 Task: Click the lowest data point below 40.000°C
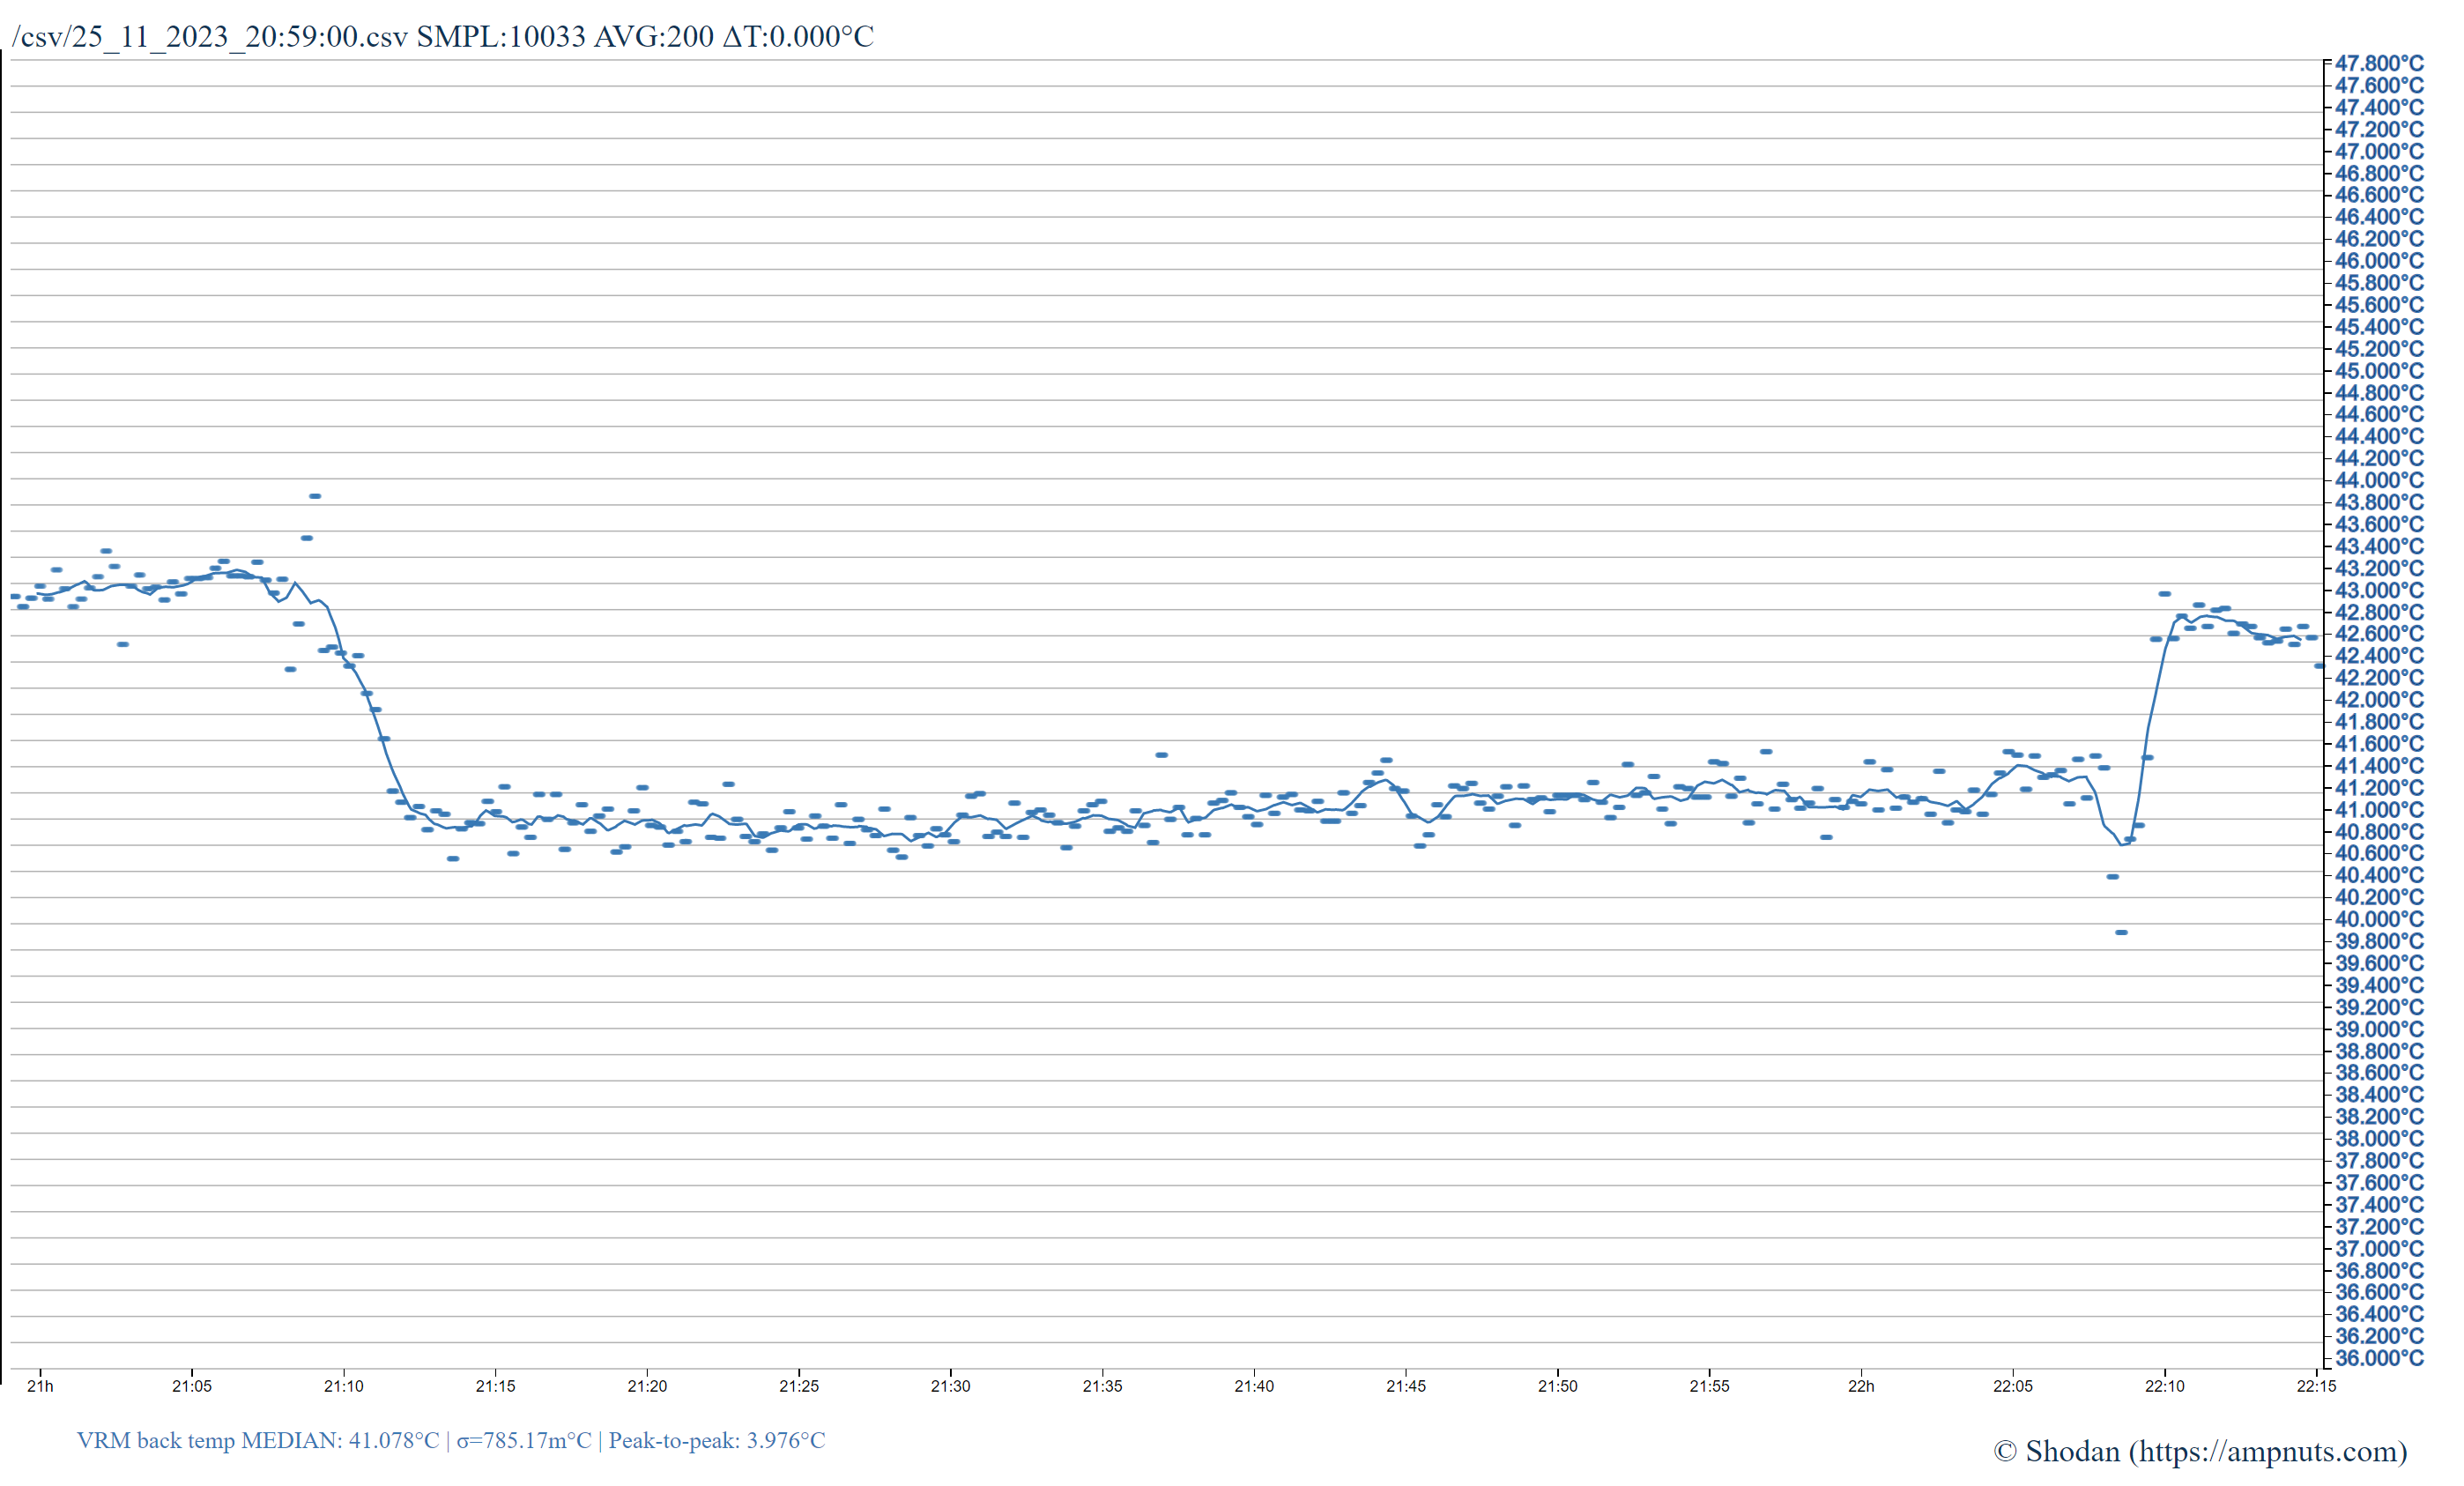pyautogui.click(x=2121, y=932)
